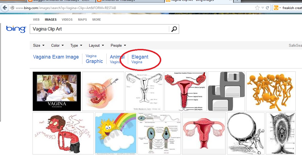The width and height of the screenshot is (302, 155).
Task: Expand the Color filter dropdown
Action: pyautogui.click(x=57, y=46)
